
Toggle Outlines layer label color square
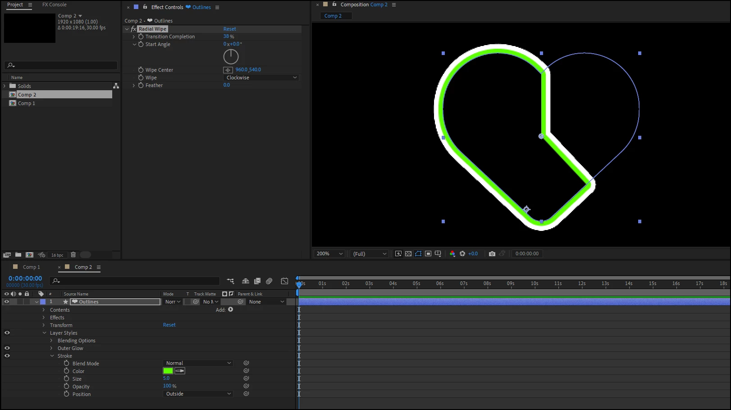(x=43, y=302)
